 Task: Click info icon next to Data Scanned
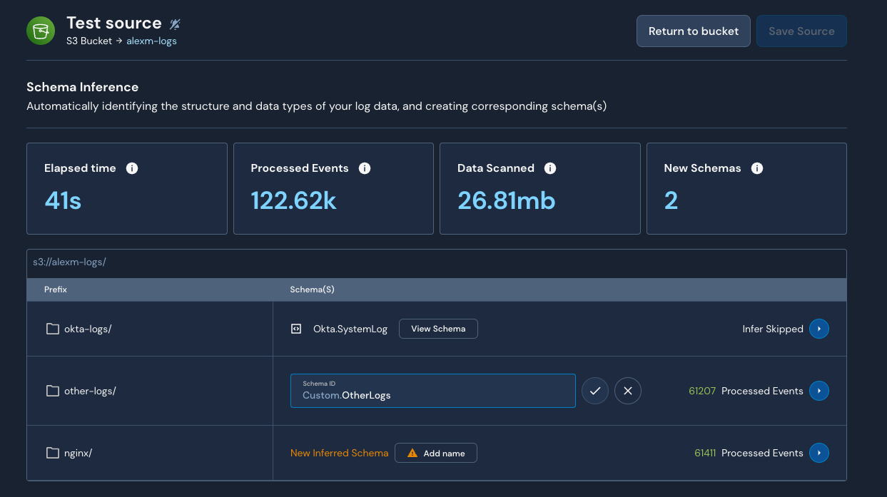click(550, 168)
